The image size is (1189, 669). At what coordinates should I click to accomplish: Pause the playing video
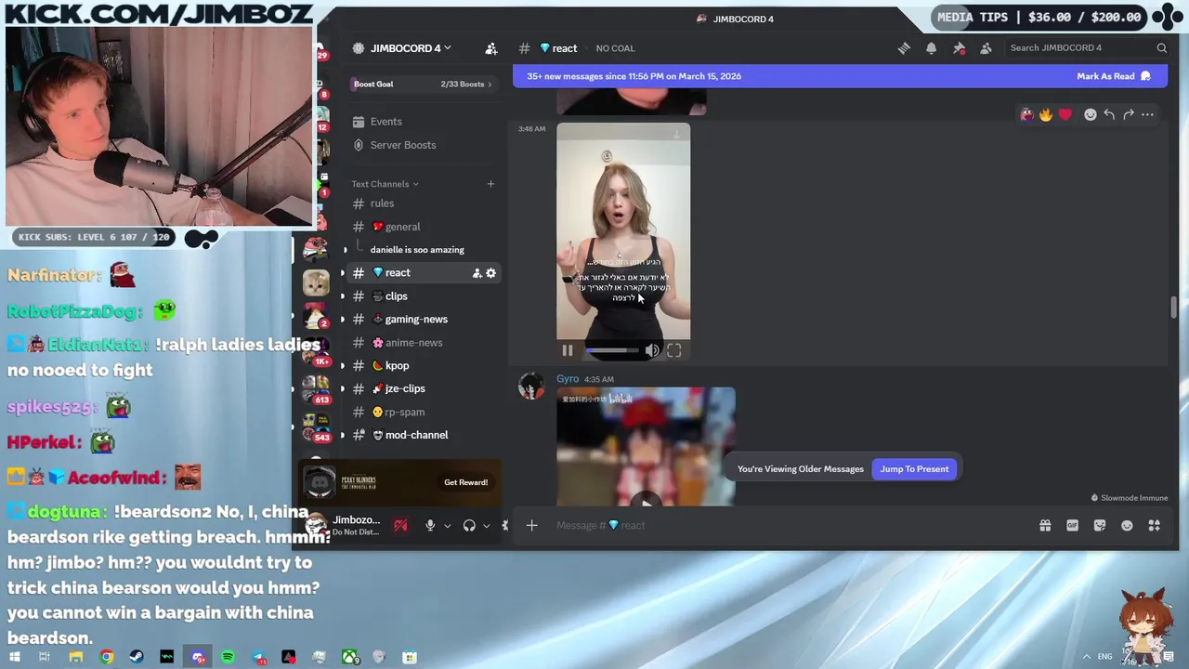pos(568,350)
